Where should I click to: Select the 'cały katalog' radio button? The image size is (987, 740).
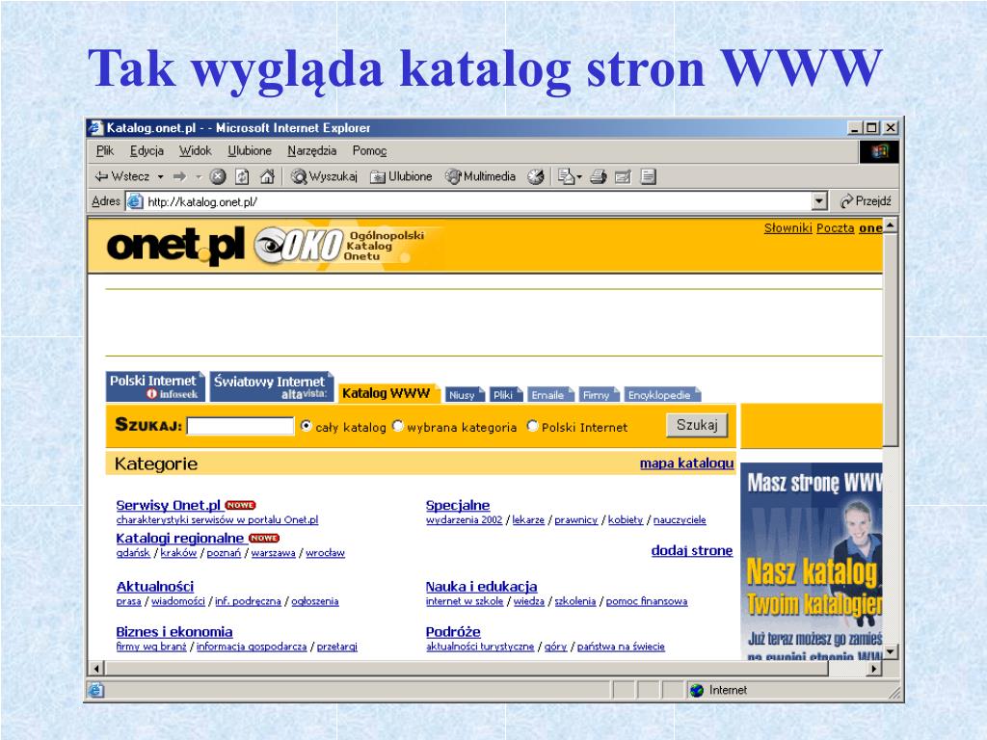click(x=306, y=426)
